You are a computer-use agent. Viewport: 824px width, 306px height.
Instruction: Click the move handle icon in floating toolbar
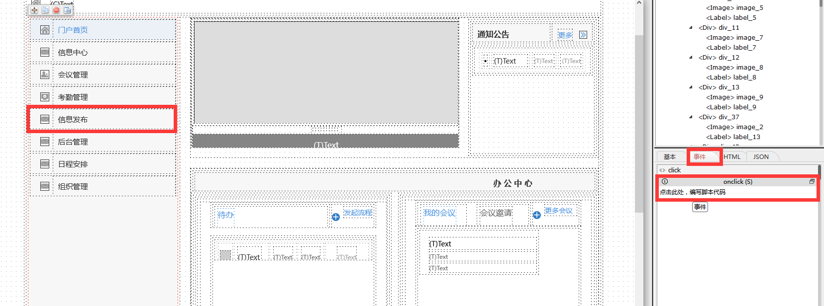pos(34,10)
